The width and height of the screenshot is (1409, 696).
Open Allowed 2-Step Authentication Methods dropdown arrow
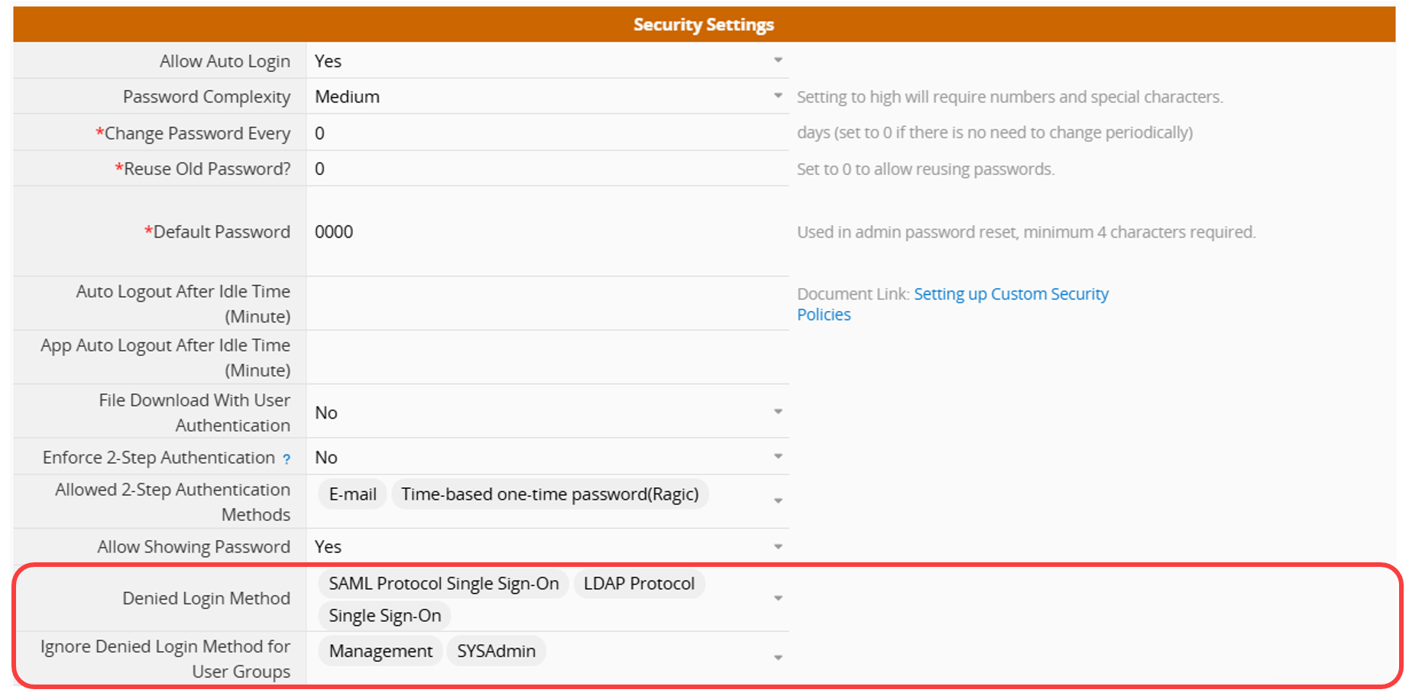[778, 501]
